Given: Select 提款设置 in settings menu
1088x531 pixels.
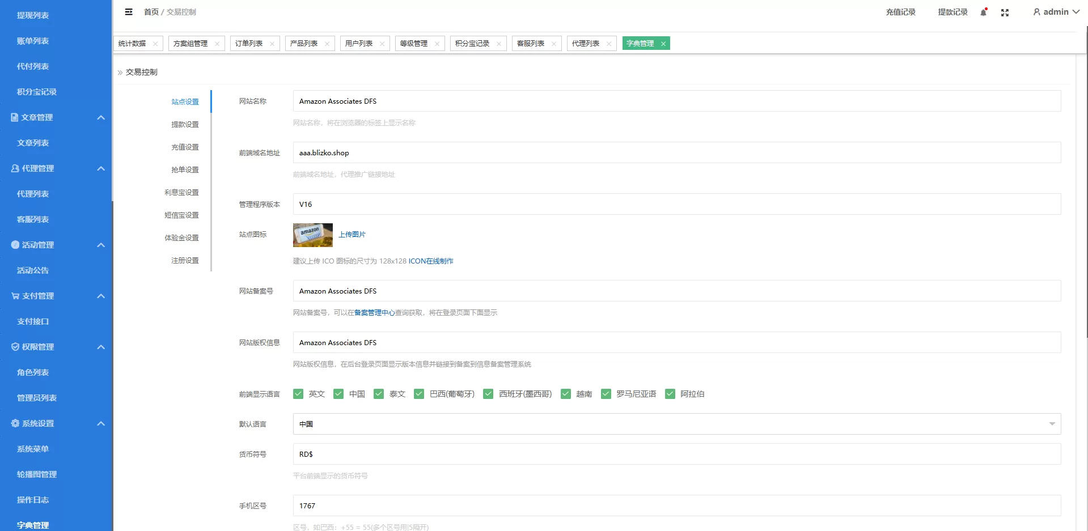Looking at the screenshot, I should (185, 125).
